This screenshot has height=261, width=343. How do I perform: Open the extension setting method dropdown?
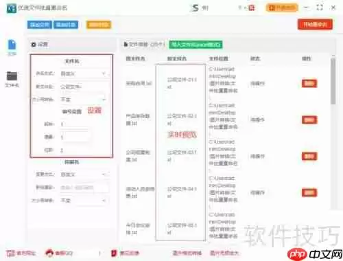[x=84, y=174]
